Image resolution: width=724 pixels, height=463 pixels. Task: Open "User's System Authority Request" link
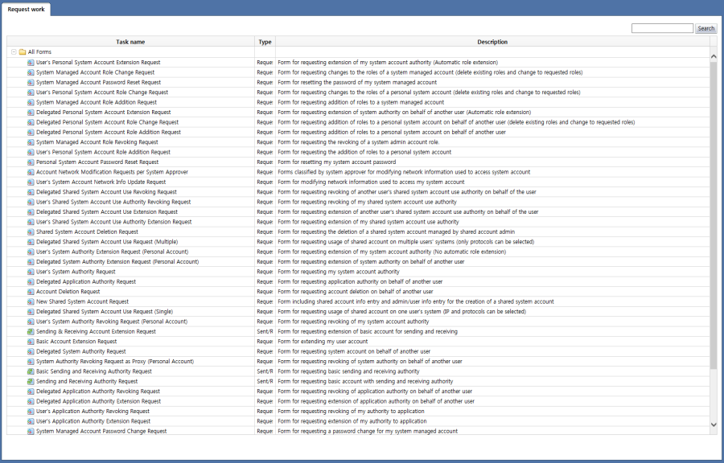coord(76,271)
